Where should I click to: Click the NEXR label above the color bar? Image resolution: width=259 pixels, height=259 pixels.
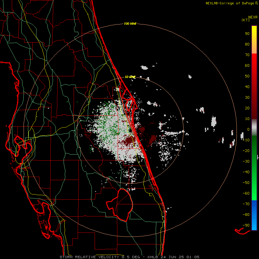point(253,17)
